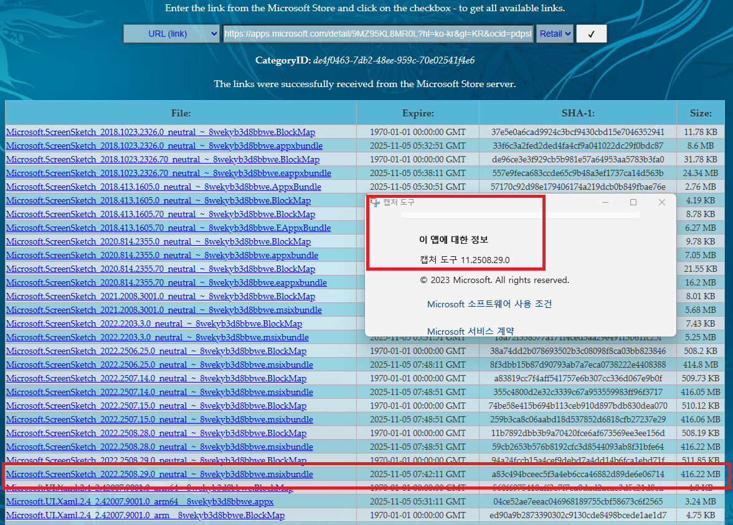Download ScreenSketch 2020.814.2355.0 BlockMap
Viewport: 733px width, 525px height.
[x=158, y=241]
